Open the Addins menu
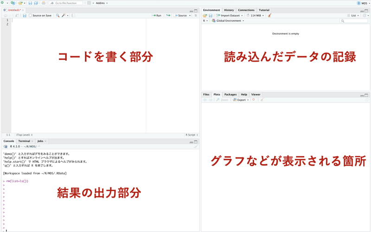 102,3
